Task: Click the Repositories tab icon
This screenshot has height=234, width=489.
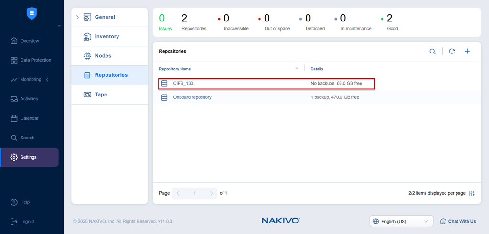Action: point(87,75)
